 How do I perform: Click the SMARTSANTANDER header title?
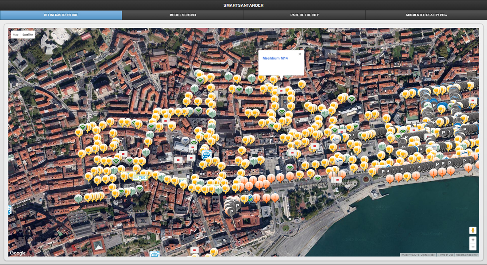click(x=243, y=5)
